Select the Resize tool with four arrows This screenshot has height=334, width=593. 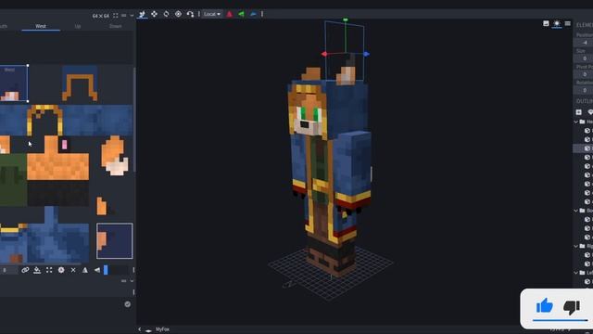(x=155, y=14)
